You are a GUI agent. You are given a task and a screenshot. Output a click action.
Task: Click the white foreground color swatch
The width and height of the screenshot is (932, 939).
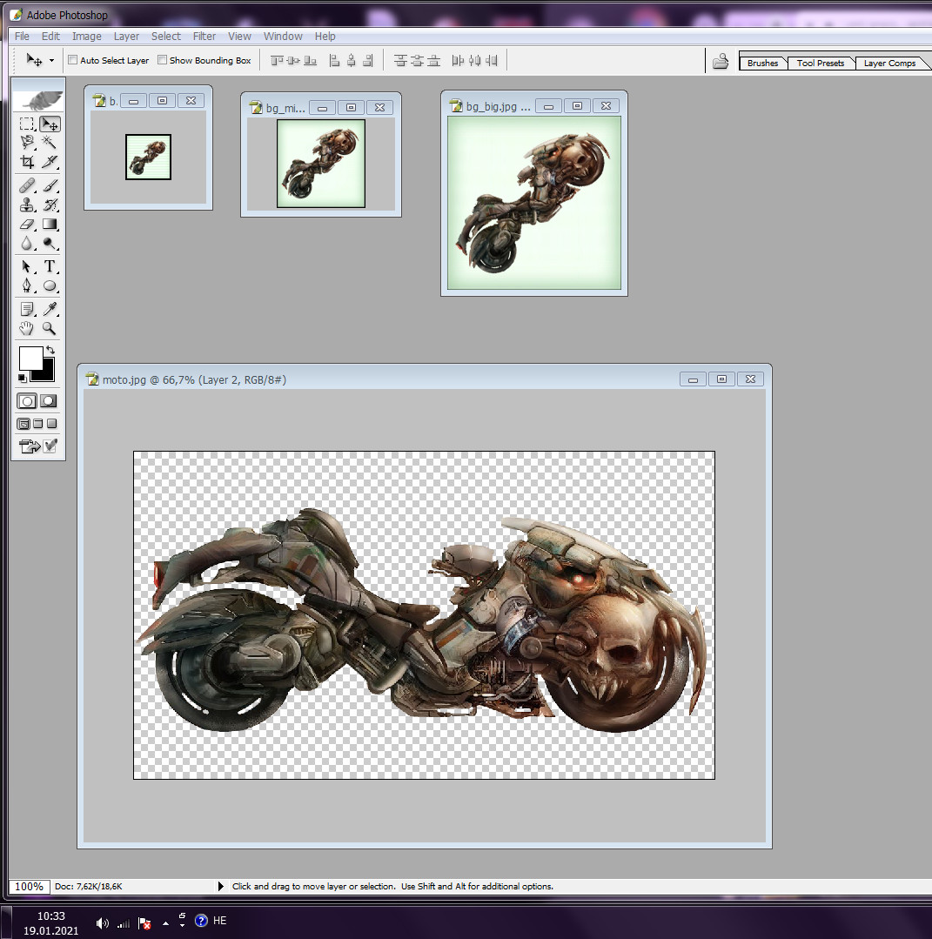coord(30,359)
